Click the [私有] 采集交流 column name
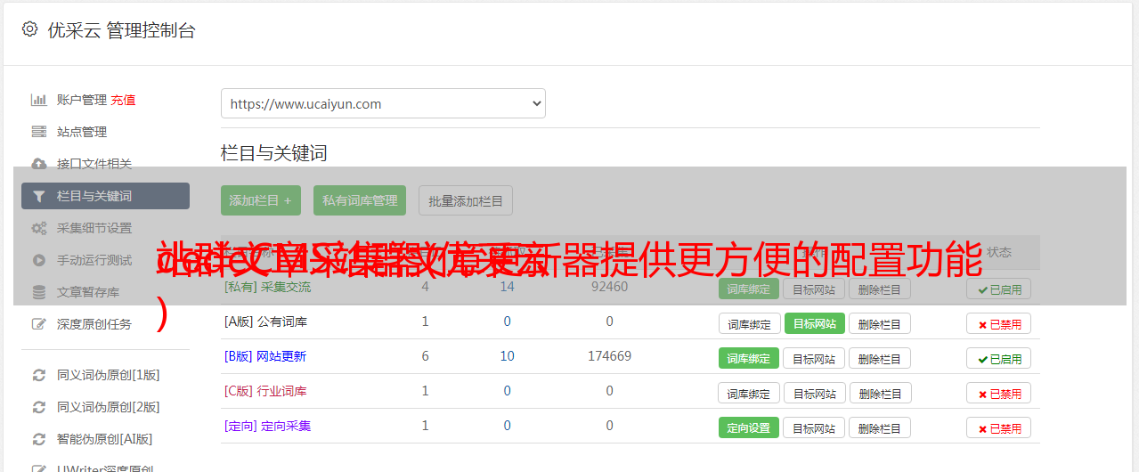Image resolution: width=1139 pixels, height=472 pixels. click(268, 287)
